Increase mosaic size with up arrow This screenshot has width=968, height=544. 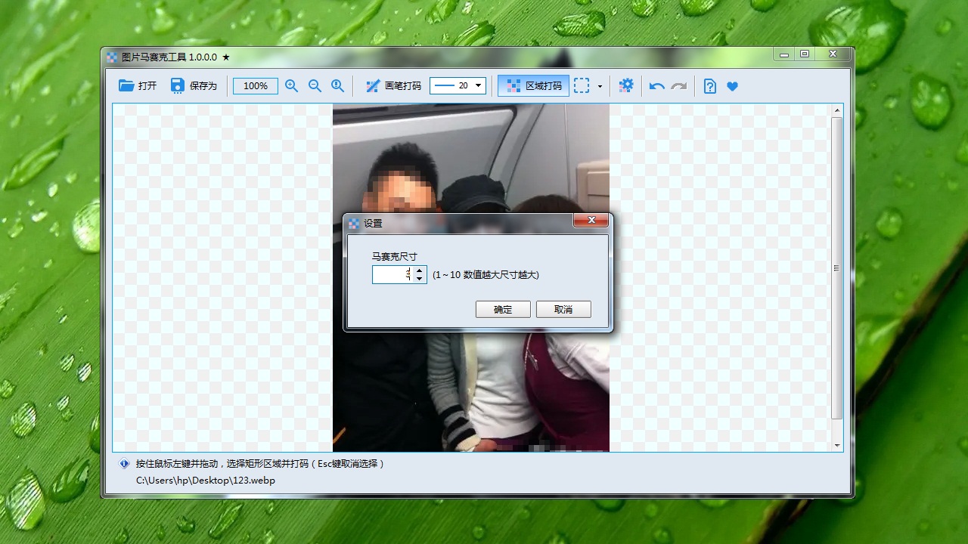point(419,271)
